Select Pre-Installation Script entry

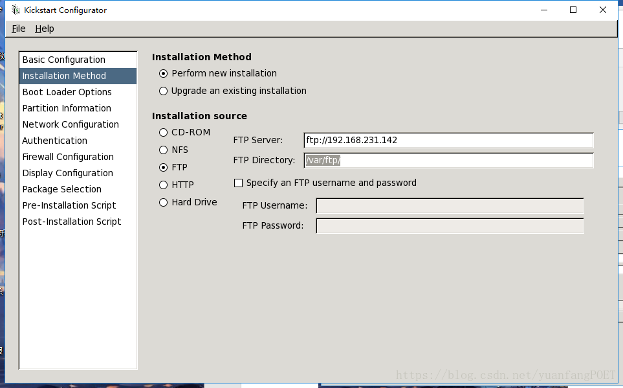click(x=78, y=205)
